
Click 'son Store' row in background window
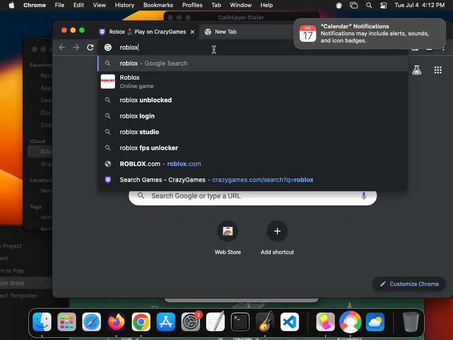click(x=26, y=283)
